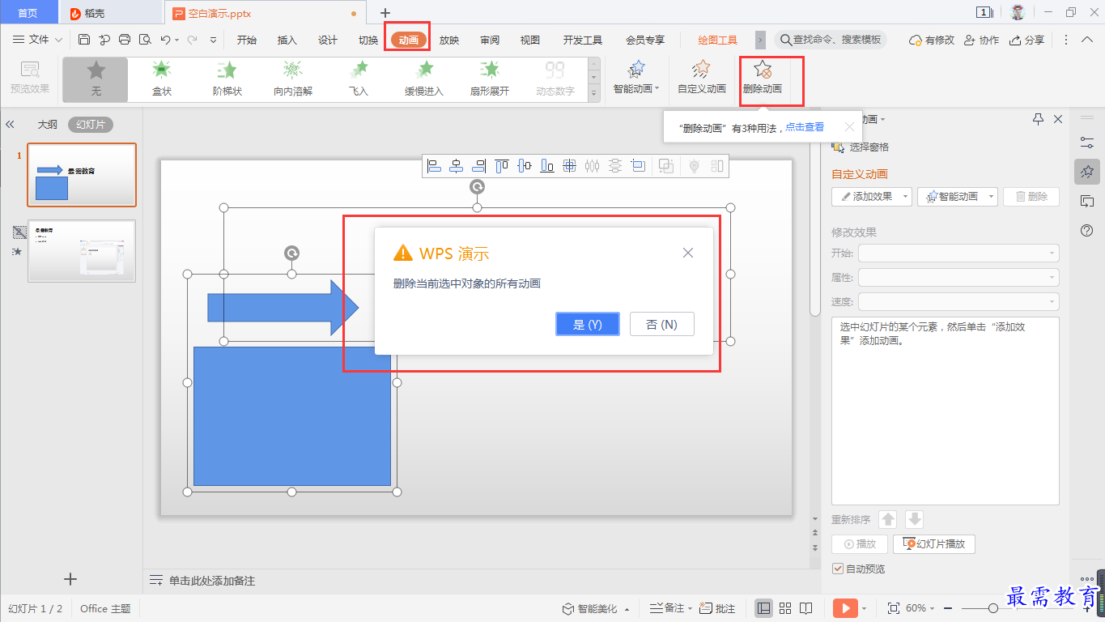Select the 盒状 (Box) animation effect
Image resolution: width=1105 pixels, height=622 pixels.
coord(162,79)
